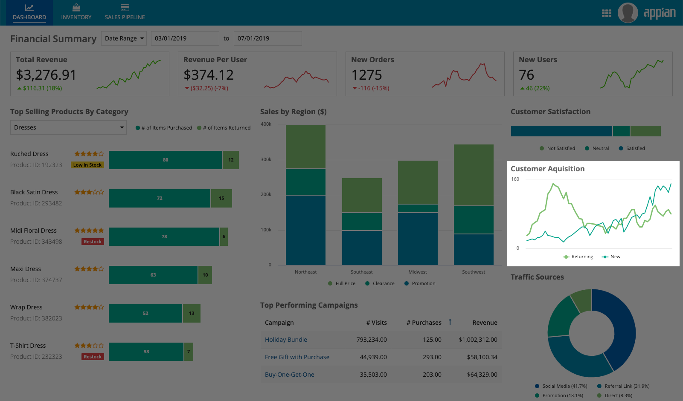Click the Appian logo
683x401 pixels.
pos(660,13)
